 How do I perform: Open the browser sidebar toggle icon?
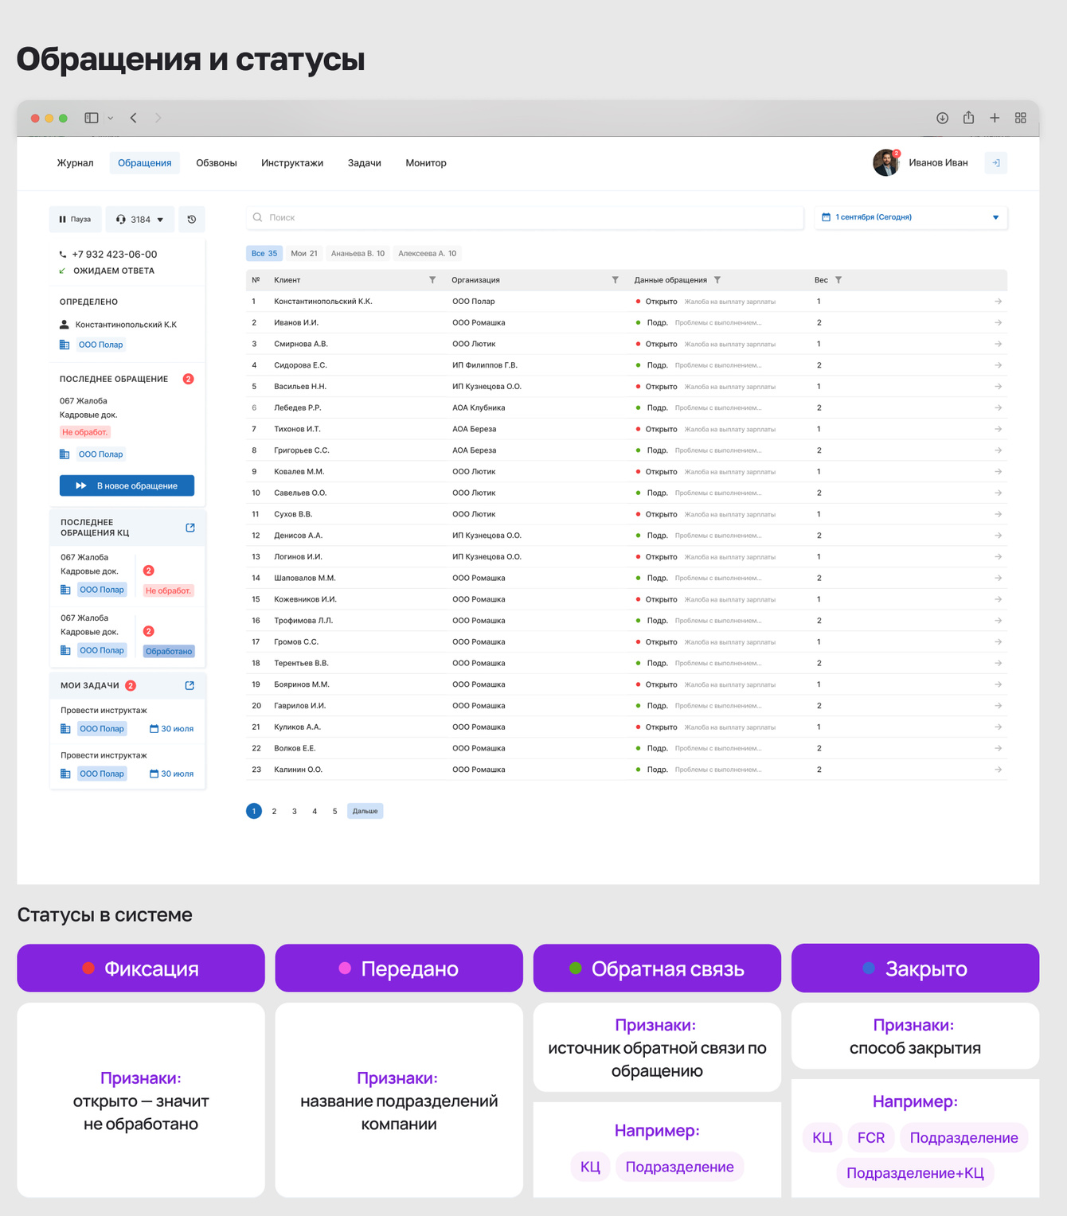pos(92,118)
